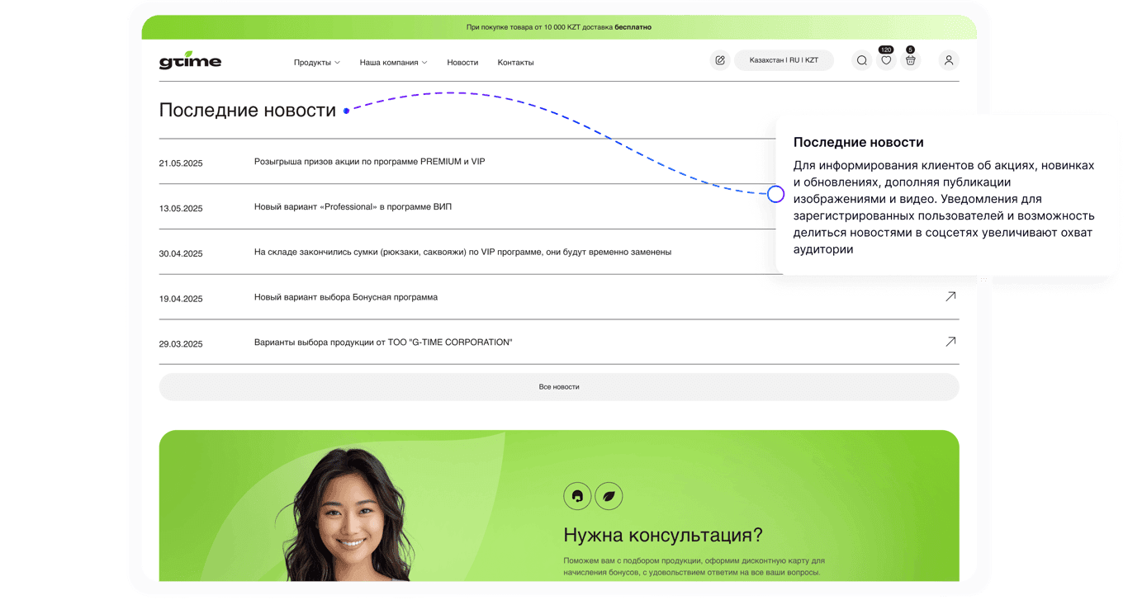Select the compose/edit icon near language selector
The height and width of the screenshot is (605, 1128).
tap(719, 59)
